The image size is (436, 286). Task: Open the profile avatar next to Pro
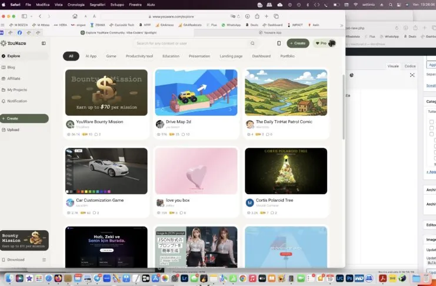332,43
